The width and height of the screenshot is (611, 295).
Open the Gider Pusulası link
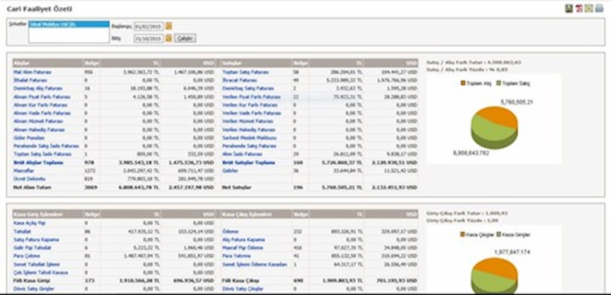(x=29, y=138)
